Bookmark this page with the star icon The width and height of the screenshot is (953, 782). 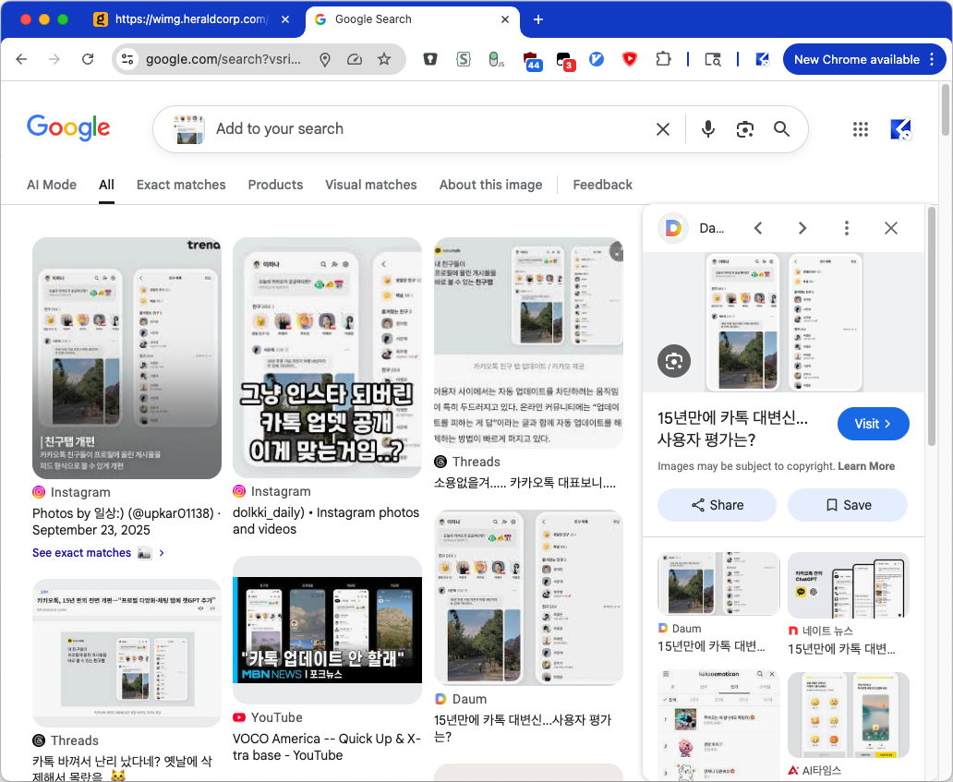point(384,59)
